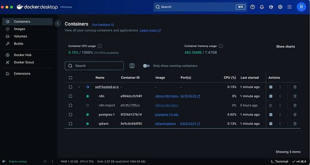Check the n8n-import container checkbox
The image size is (310, 165).
click(x=71, y=105)
